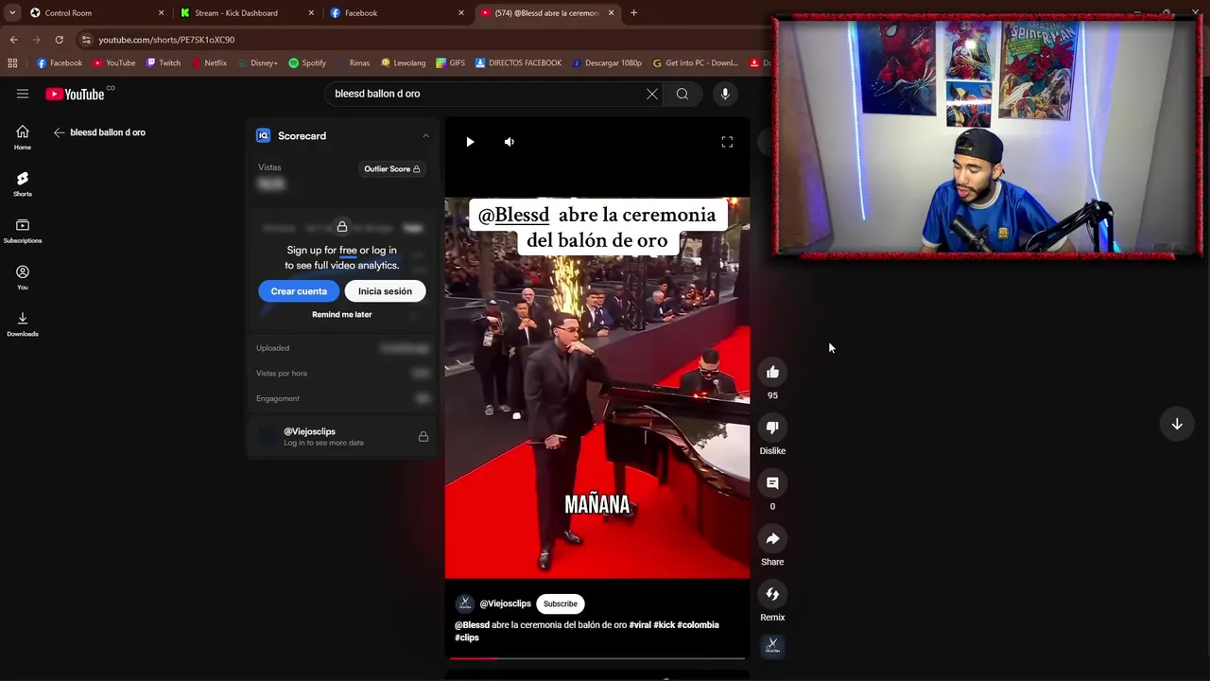Viewport: 1210px width, 681px height.
Task: Share the short with the arrow icon
Action: point(772,539)
